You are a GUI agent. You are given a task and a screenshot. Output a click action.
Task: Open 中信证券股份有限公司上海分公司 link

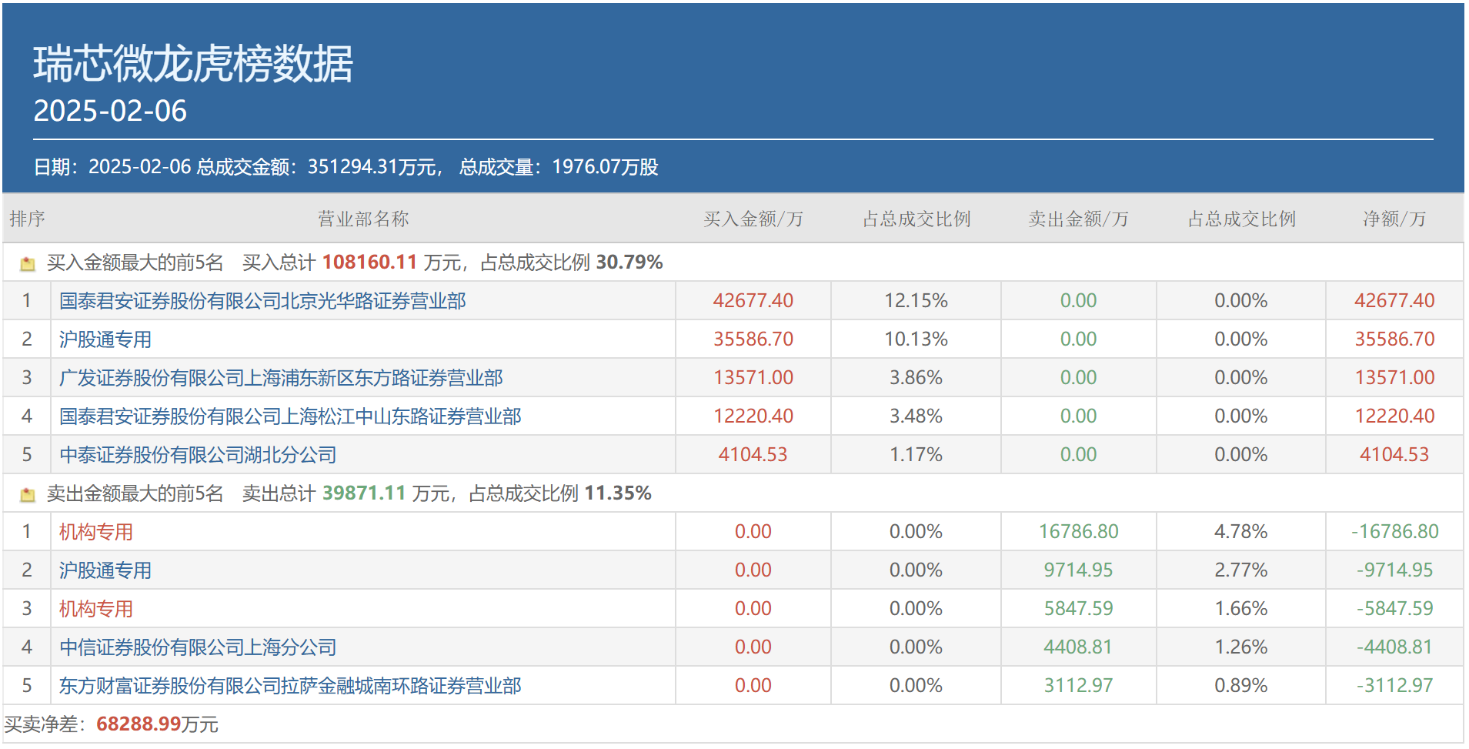tap(198, 647)
